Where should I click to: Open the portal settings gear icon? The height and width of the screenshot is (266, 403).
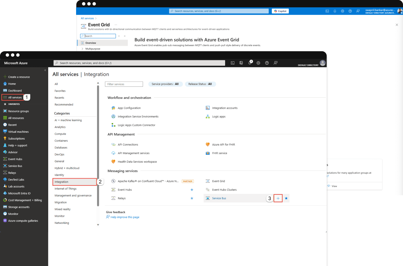258,63
